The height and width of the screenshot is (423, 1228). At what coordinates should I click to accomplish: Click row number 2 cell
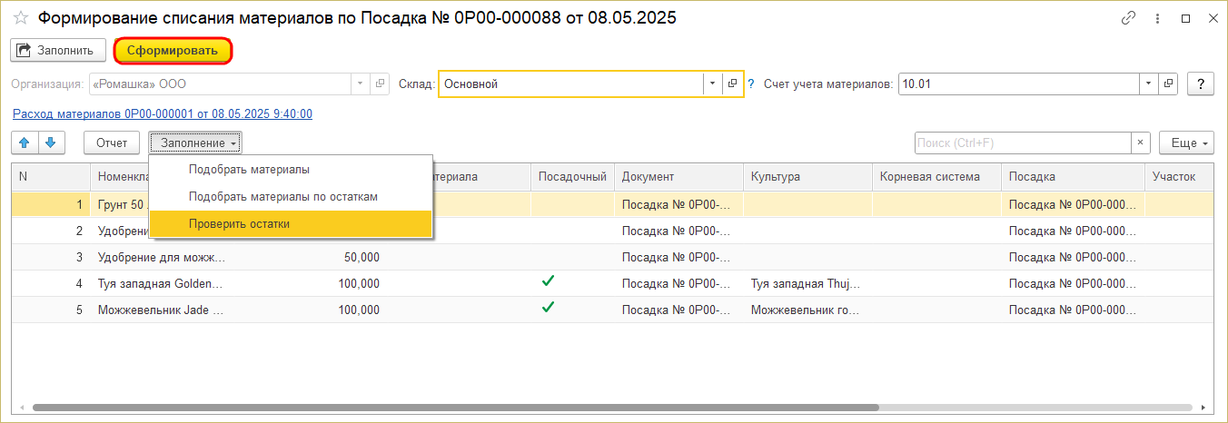pos(50,231)
